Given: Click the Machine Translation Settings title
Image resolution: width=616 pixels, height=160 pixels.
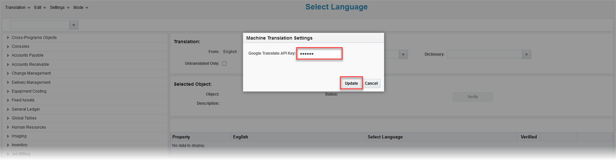Looking at the screenshot, I should point(279,38).
